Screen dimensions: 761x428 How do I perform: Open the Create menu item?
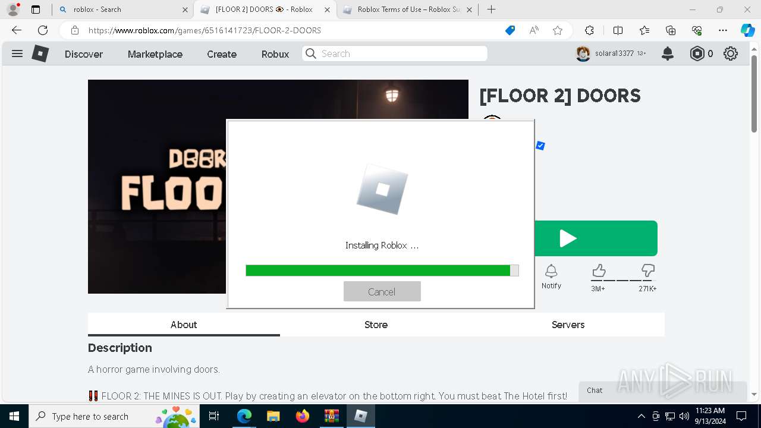point(222,54)
